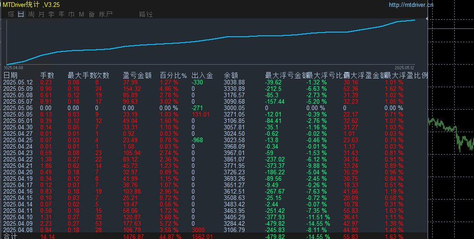Select the 2025.04.10 date cell
Image resolution: width=474 pixels, height=239 pixels.
[x=18, y=217]
